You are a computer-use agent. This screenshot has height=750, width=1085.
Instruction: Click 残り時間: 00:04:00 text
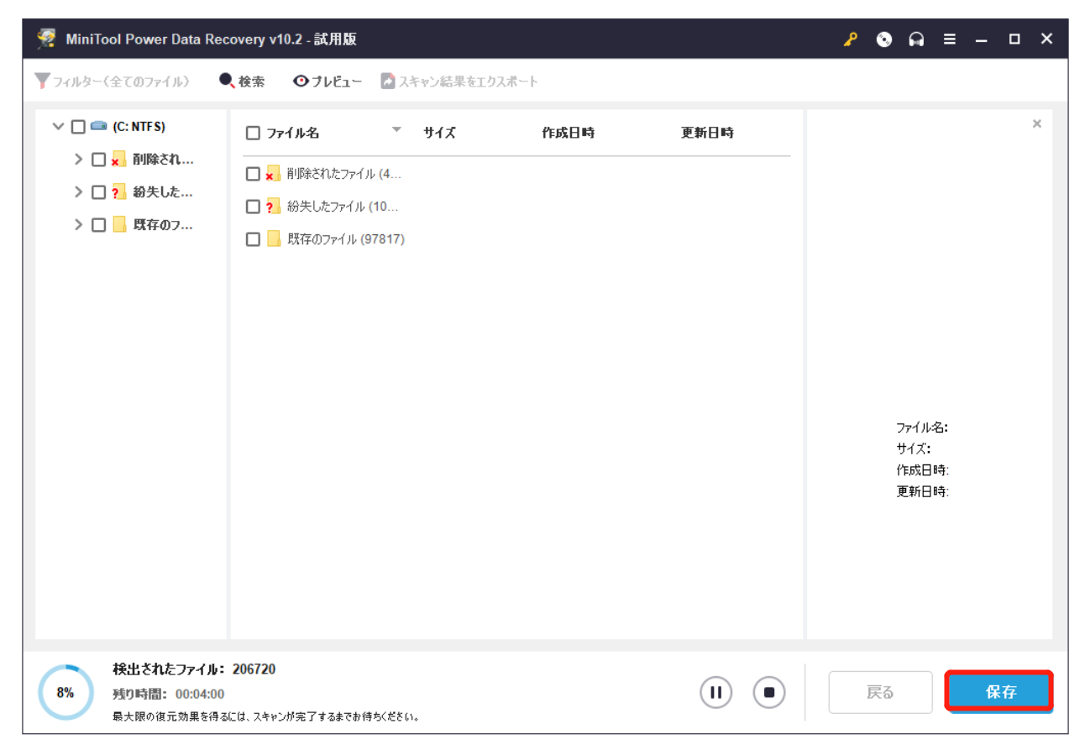point(168,695)
